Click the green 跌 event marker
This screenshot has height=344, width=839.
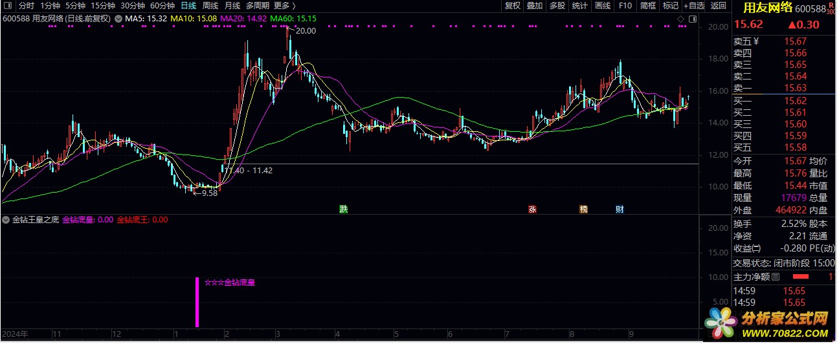click(x=344, y=209)
